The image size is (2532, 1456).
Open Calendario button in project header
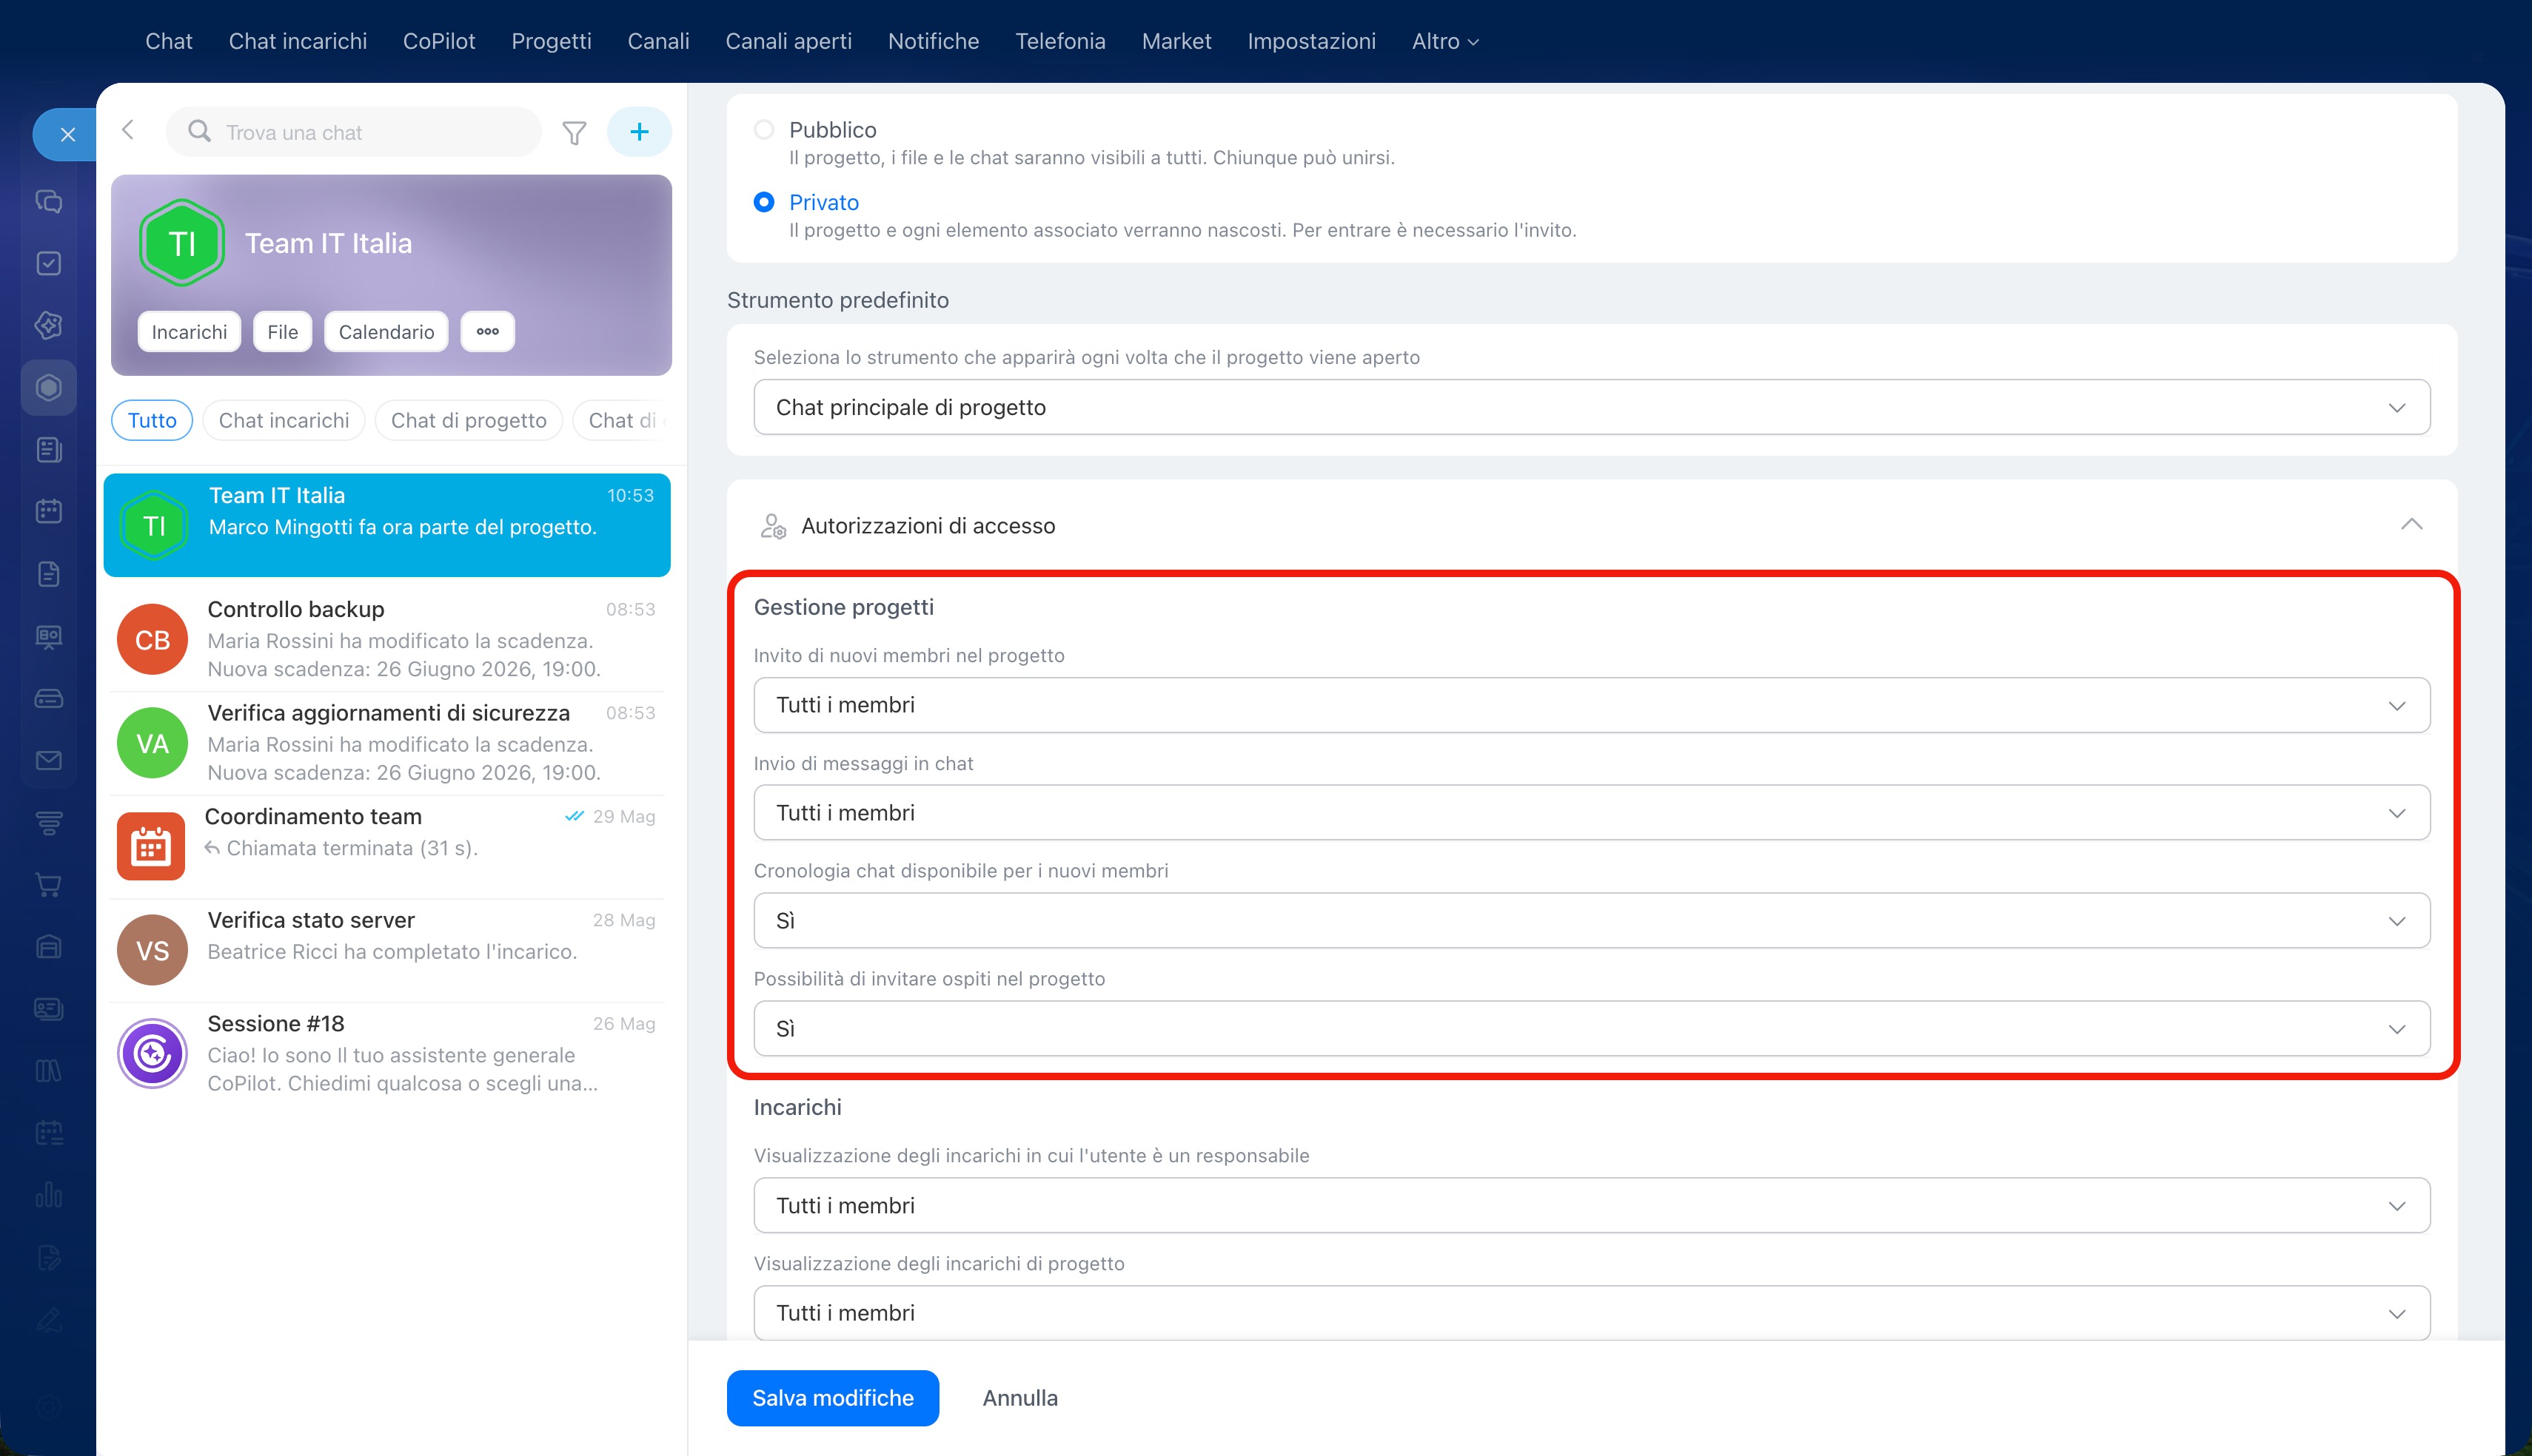pos(386,332)
